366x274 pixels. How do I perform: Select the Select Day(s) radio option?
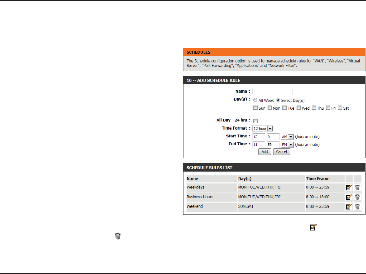click(x=278, y=100)
